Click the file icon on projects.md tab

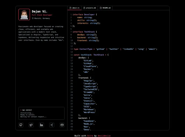[x=84, y=8]
